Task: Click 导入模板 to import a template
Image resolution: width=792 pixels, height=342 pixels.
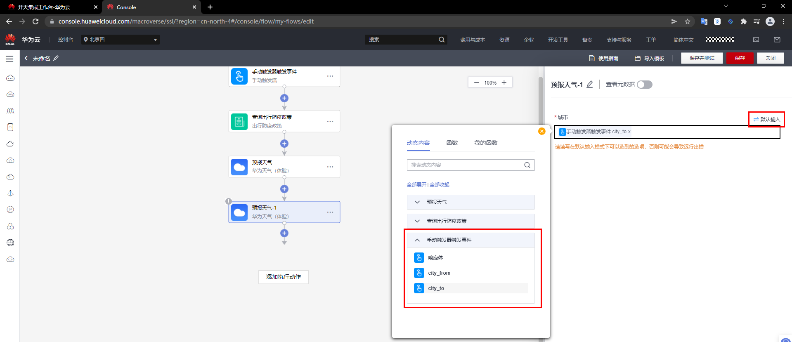Action: tap(649, 58)
